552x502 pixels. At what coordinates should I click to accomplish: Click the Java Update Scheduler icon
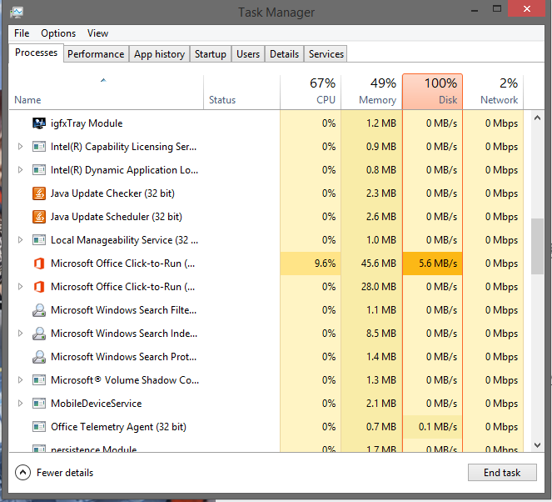point(38,217)
